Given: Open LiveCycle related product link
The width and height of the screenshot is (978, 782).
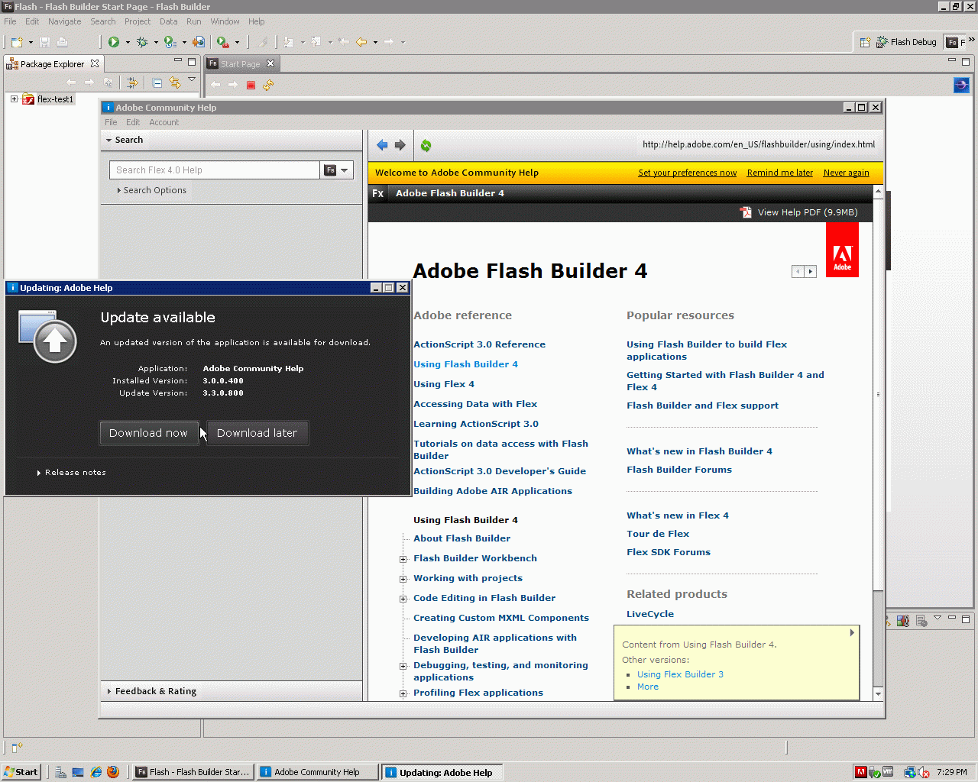Looking at the screenshot, I should 650,614.
